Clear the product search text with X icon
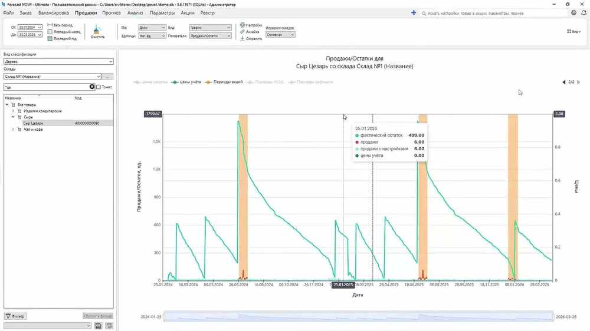 point(92,87)
